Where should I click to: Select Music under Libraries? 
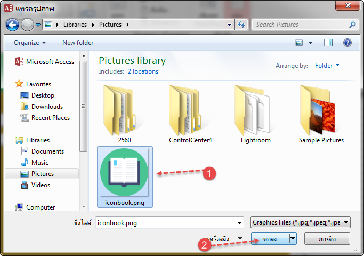(x=40, y=163)
